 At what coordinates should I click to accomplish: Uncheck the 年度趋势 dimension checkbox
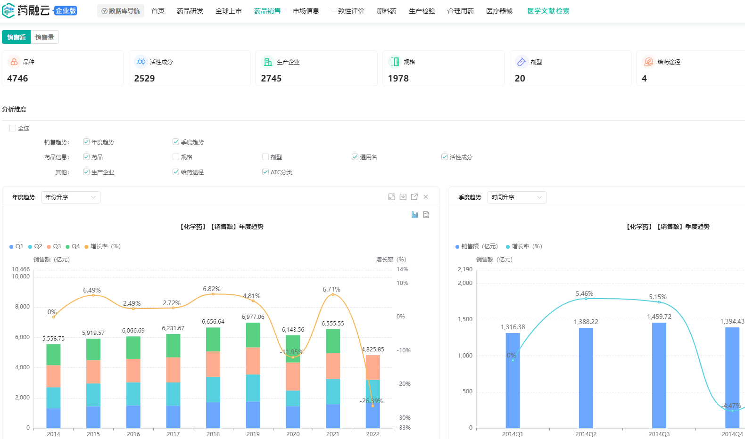pos(86,142)
